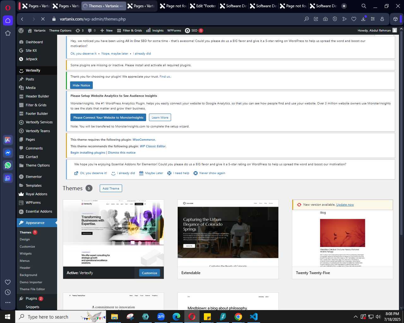The image size is (404, 323).
Task: Launch Google Chrome from taskbar
Action: point(238,316)
